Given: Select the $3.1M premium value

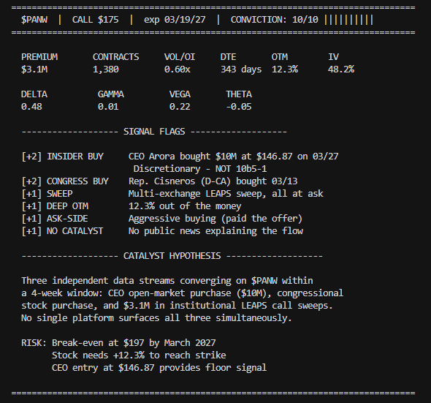Looking at the screenshot, I should [34, 69].
